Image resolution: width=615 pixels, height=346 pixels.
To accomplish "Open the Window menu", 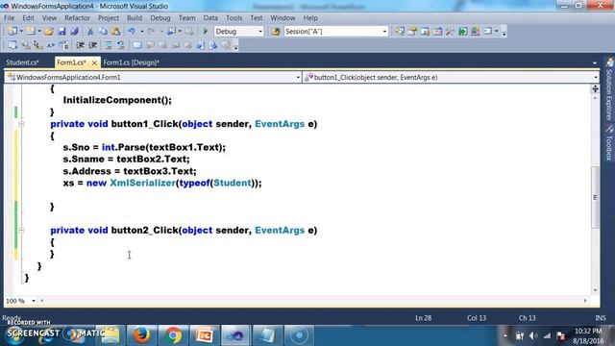I will click(283, 18).
